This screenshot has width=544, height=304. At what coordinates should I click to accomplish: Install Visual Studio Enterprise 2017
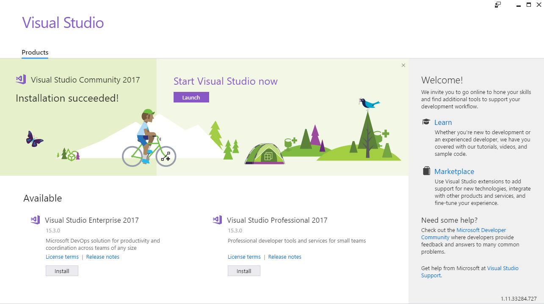pos(62,271)
